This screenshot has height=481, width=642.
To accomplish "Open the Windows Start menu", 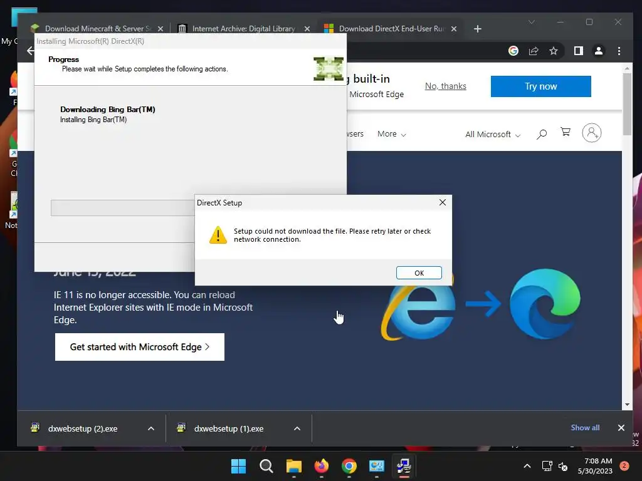I will [238, 466].
